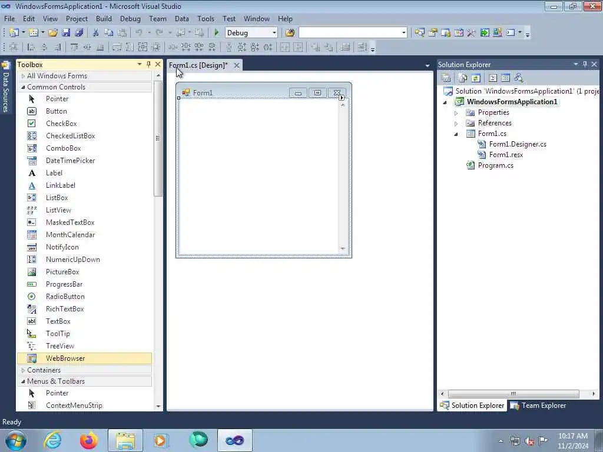This screenshot has width=603, height=452.
Task: Open the File menu
Action: (9, 18)
